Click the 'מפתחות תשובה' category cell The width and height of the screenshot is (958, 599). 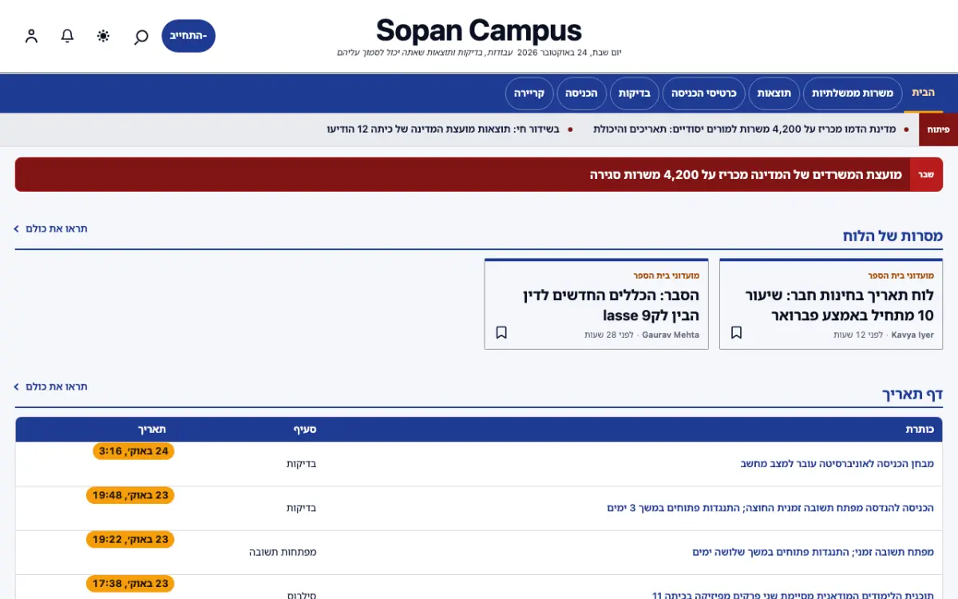(x=283, y=552)
